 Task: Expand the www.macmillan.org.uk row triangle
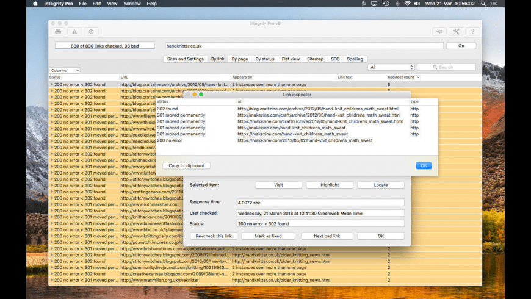pos(52,280)
